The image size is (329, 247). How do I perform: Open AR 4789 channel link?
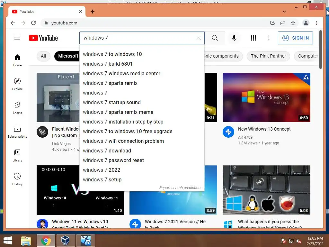click(x=245, y=137)
